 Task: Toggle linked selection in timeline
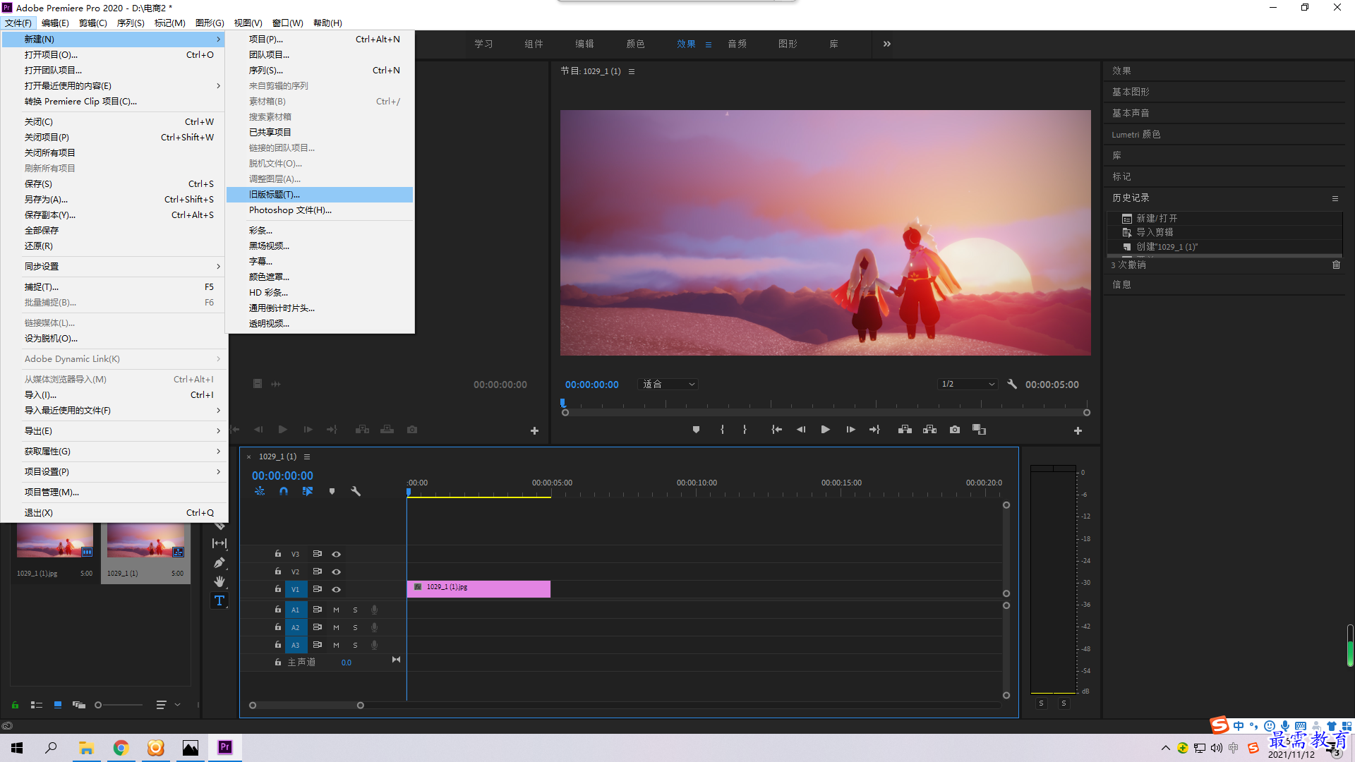pos(308,491)
